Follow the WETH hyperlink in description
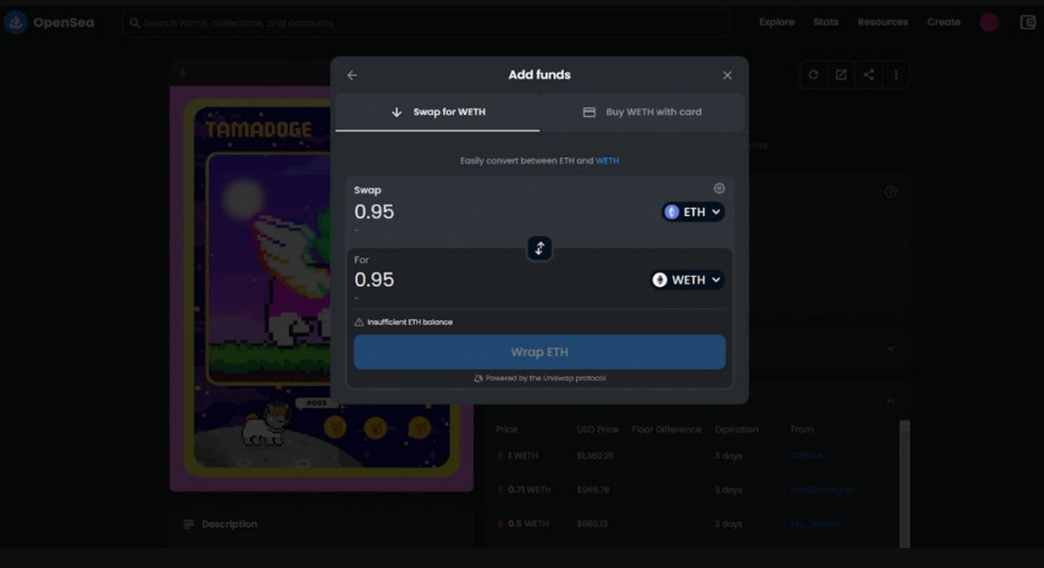 (x=607, y=161)
